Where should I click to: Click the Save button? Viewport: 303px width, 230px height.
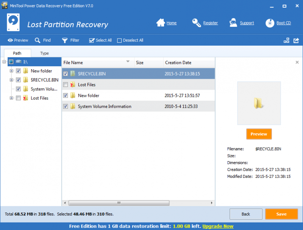[x=281, y=214]
